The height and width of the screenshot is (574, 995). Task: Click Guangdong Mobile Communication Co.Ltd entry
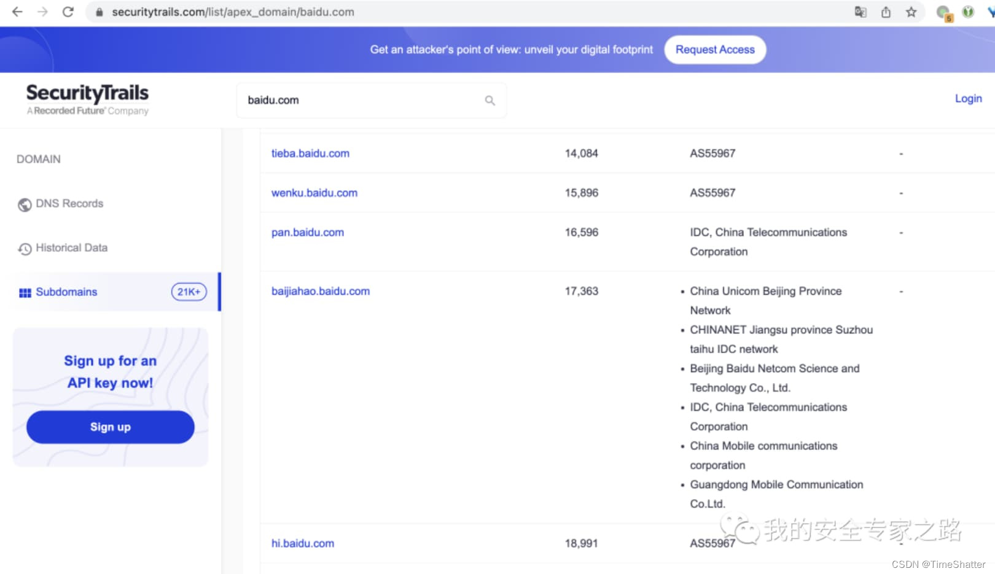pos(776,494)
